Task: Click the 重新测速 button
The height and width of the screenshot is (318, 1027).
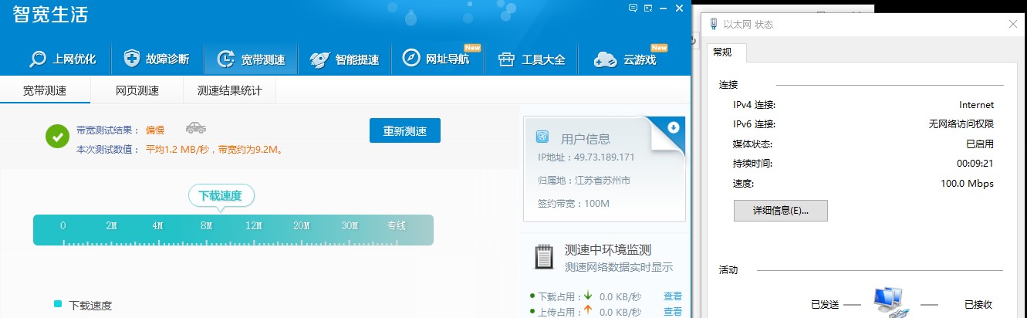Action: pyautogui.click(x=405, y=130)
